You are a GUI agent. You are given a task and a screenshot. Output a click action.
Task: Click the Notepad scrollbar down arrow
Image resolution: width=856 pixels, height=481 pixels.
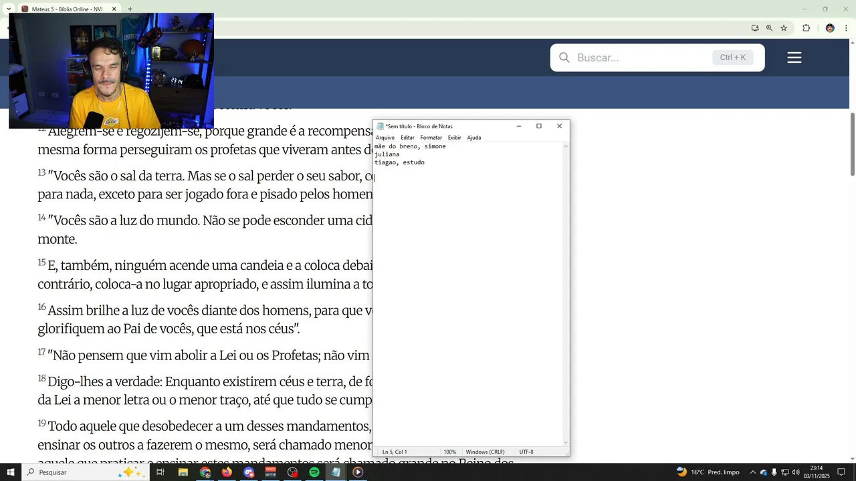tap(566, 442)
